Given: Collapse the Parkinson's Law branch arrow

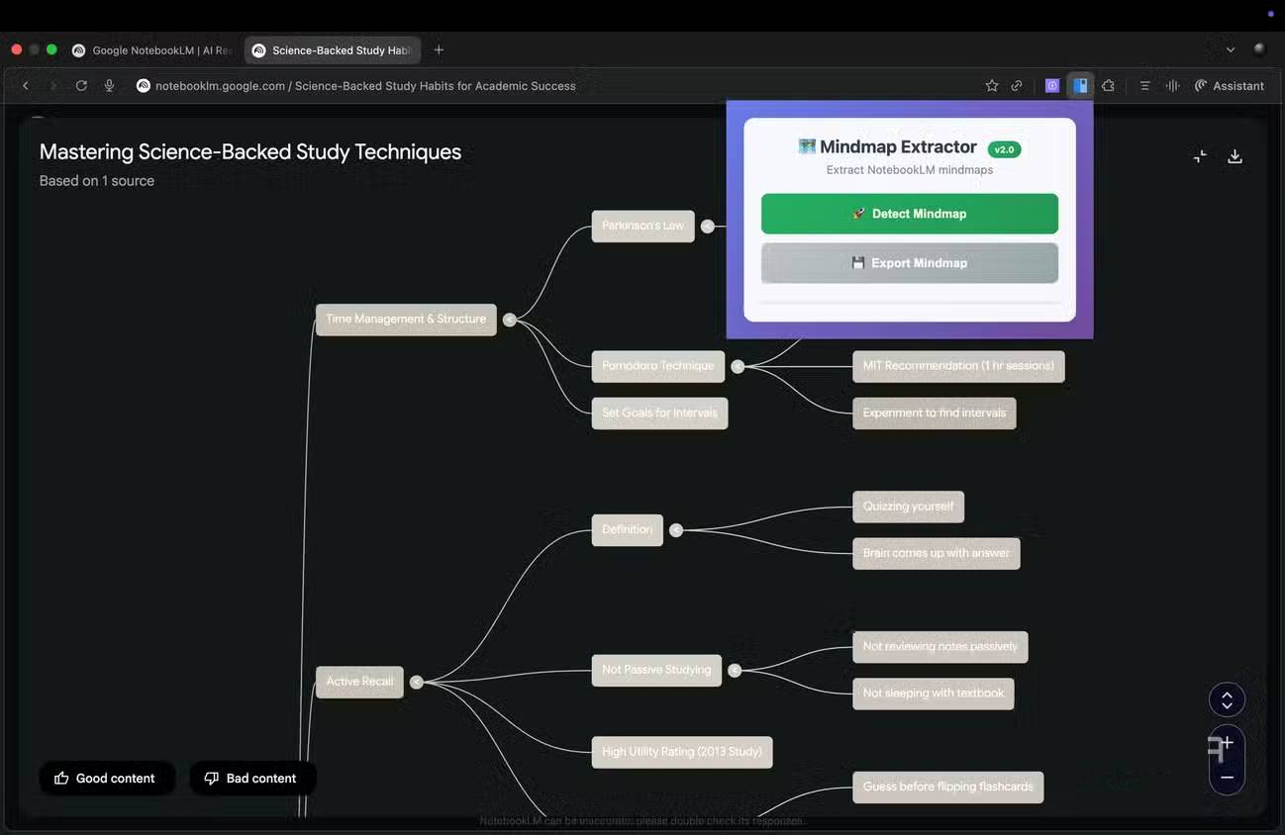Looking at the screenshot, I should tap(707, 227).
